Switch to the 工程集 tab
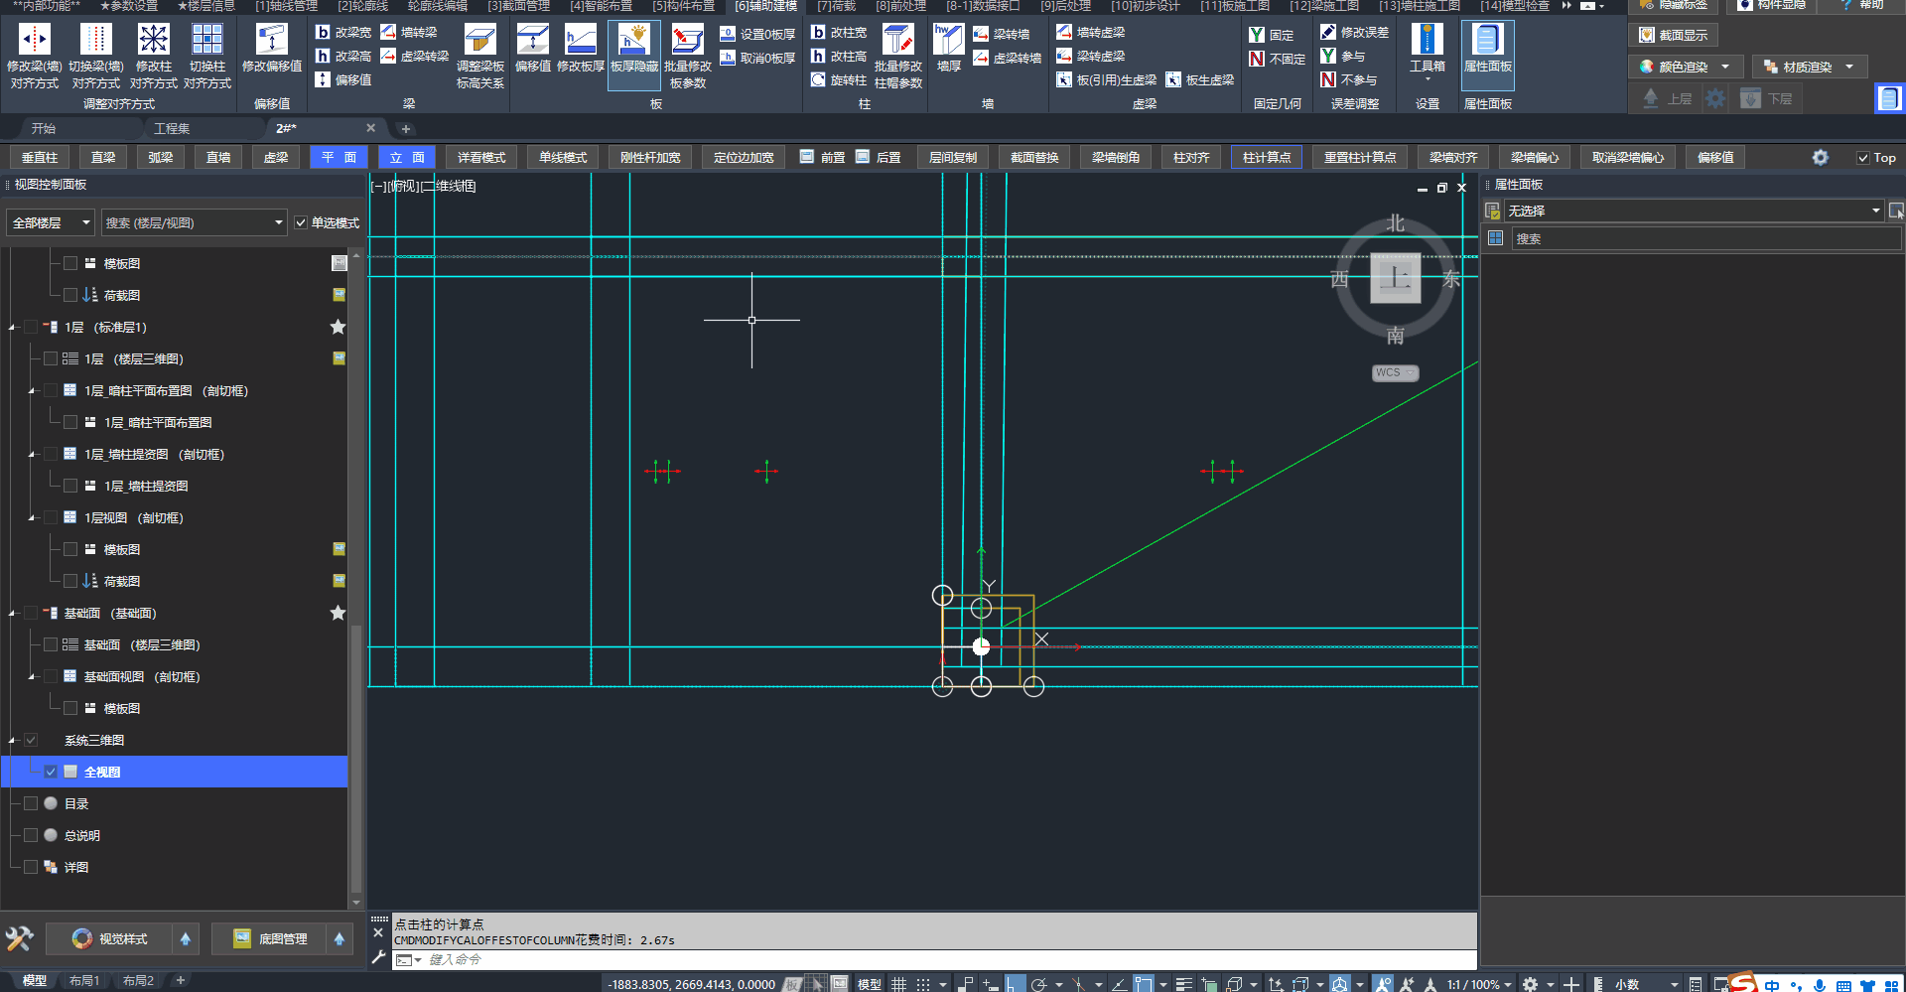1906x992 pixels. click(172, 129)
